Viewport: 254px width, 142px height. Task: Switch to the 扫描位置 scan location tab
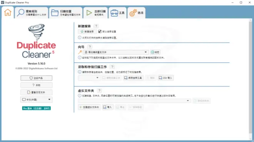pyautogui.click(x=66, y=13)
